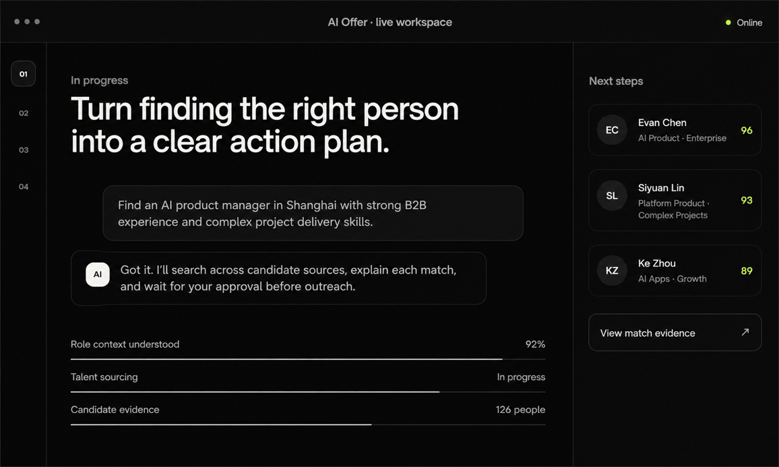The image size is (779, 467).
Task: Open step 04 in the sidebar
Action: [x=24, y=187]
